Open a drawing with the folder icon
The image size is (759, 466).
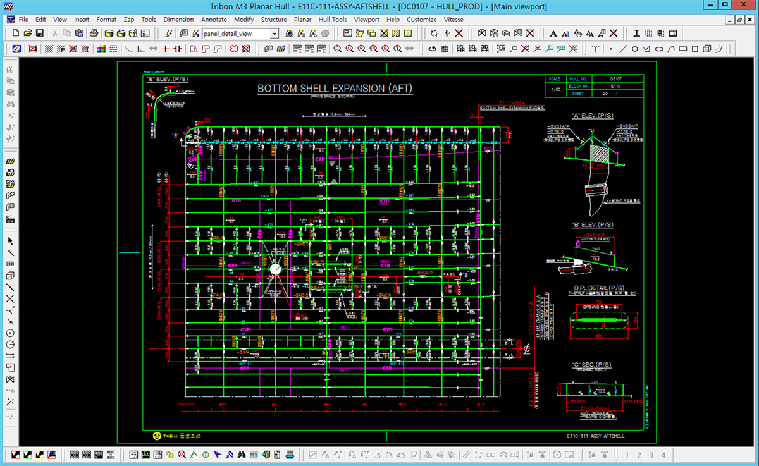(x=28, y=34)
